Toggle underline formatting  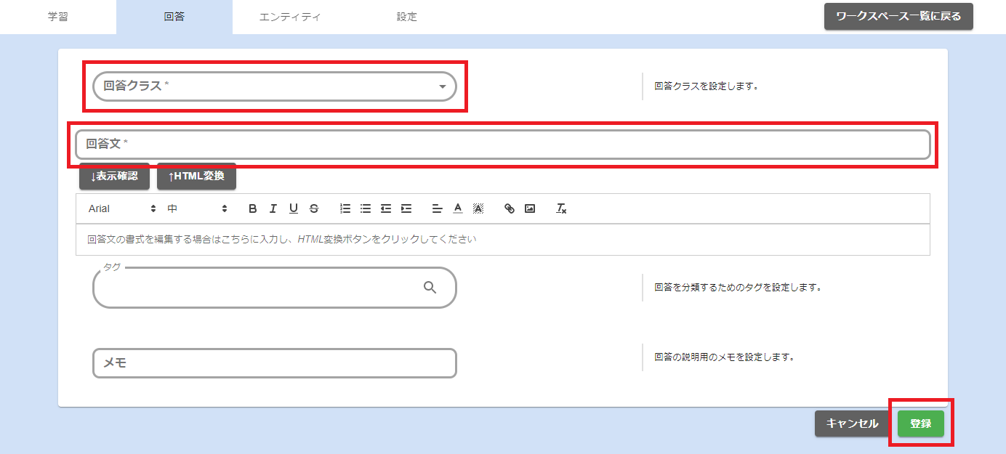[x=294, y=208]
